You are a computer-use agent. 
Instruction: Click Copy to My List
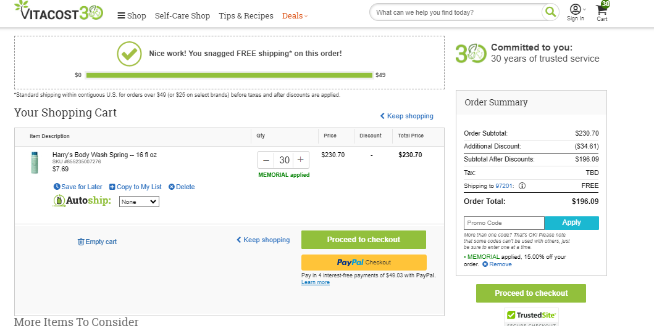[135, 187]
